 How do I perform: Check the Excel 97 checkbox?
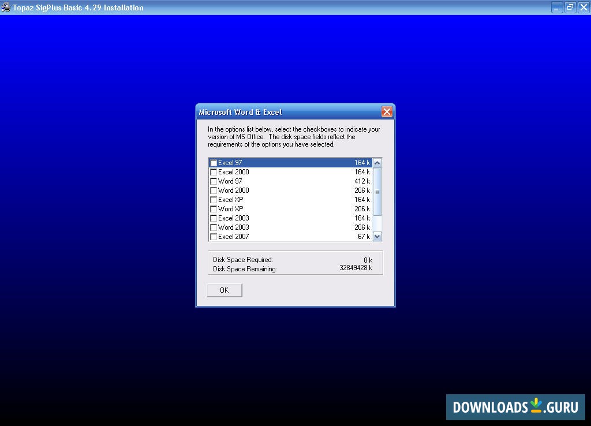point(214,163)
